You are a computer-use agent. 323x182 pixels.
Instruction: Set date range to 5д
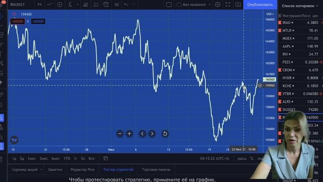pos(22,158)
